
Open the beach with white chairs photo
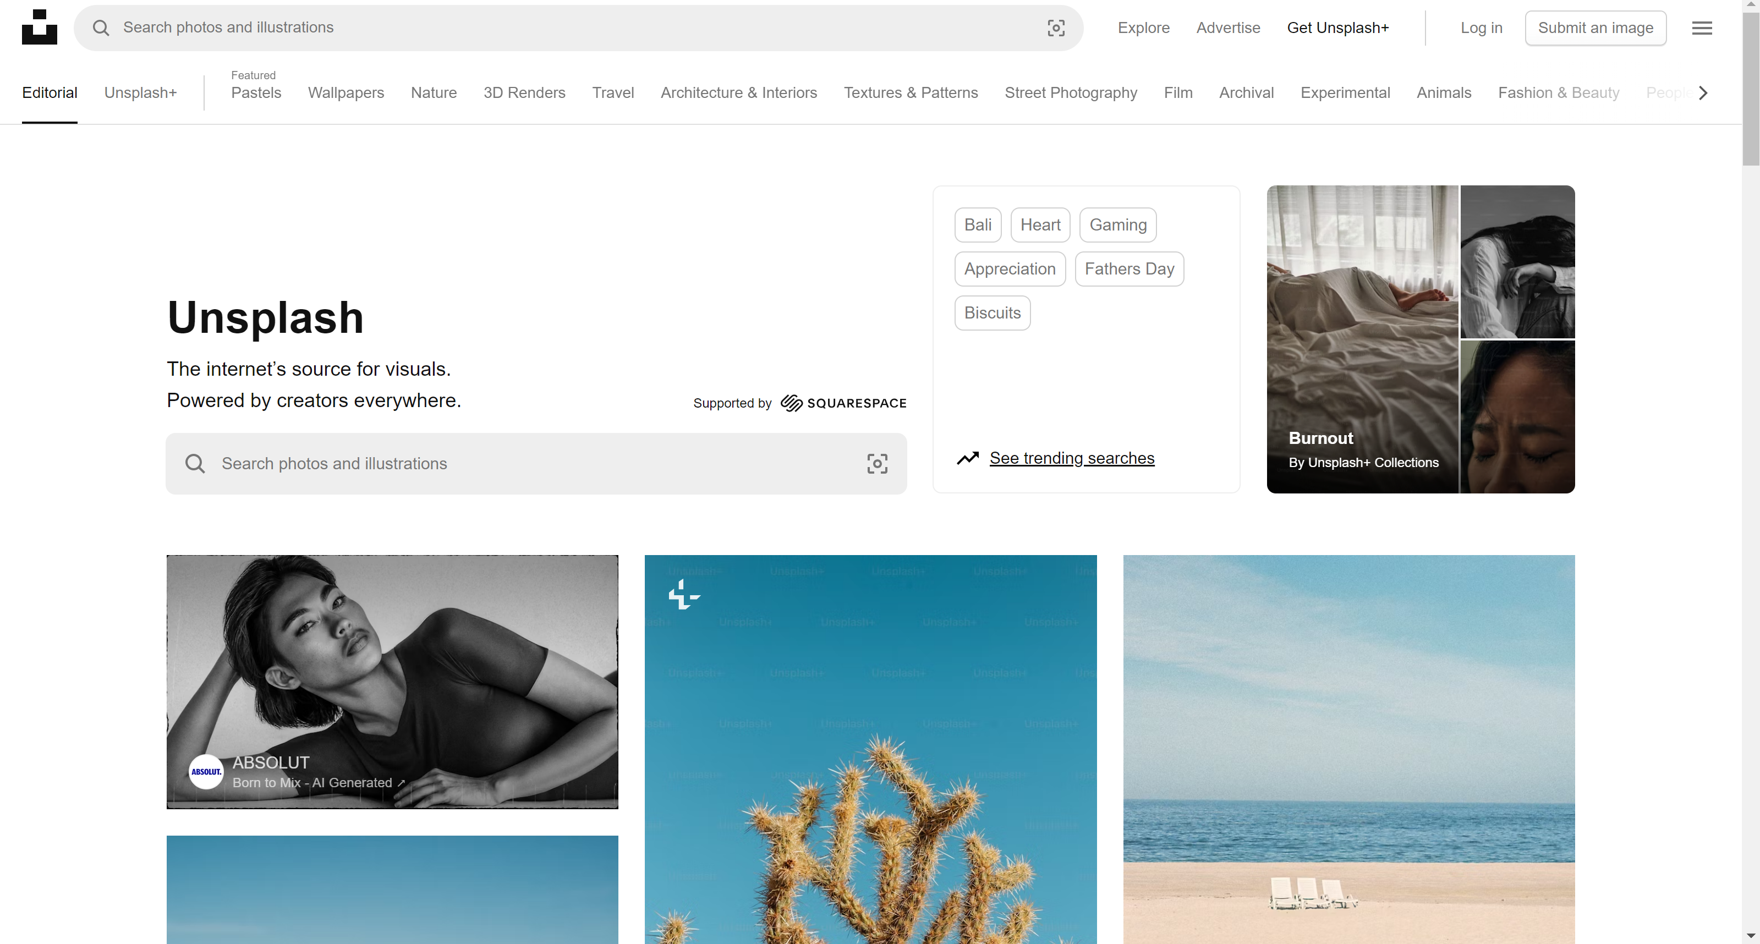(1348, 749)
